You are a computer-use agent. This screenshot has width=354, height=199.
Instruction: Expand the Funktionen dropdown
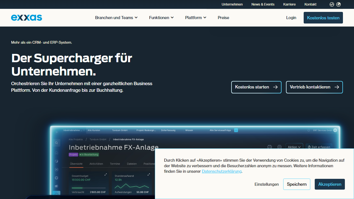[162, 18]
